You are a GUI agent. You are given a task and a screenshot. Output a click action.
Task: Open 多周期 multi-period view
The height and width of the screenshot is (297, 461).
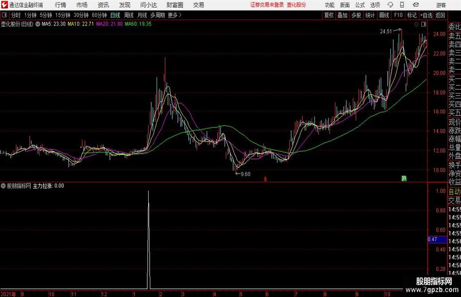click(158, 15)
